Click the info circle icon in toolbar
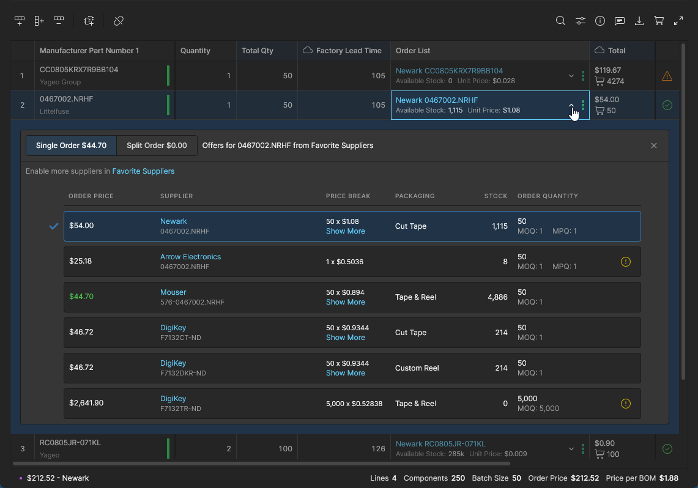698x488 pixels. (600, 21)
